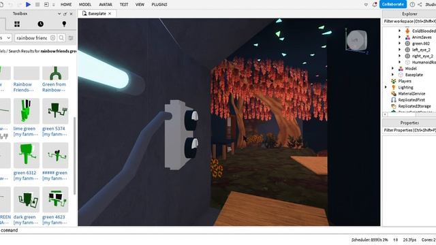The image size is (436, 245).
Task: Click the view selector cube in viewport
Action: click(357, 40)
